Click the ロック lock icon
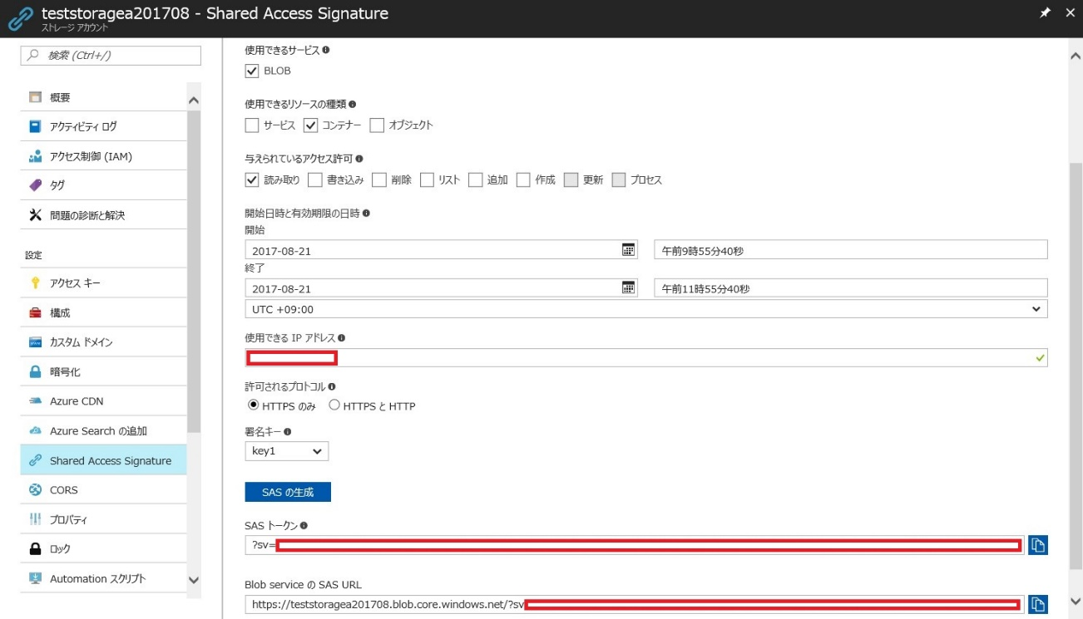Viewport: 1083px width, 619px height. [x=35, y=549]
